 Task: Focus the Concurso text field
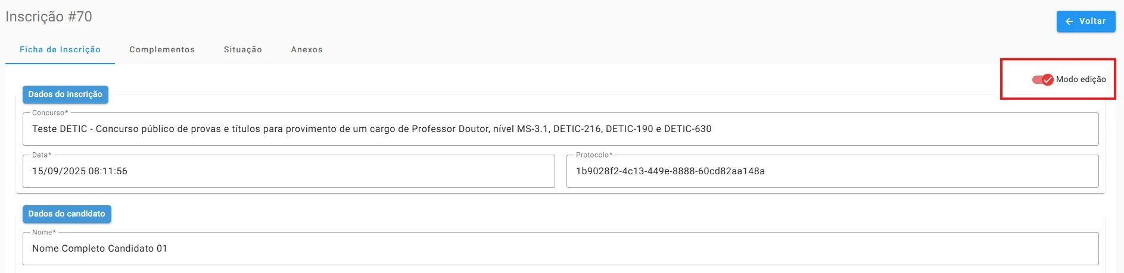coord(560,129)
